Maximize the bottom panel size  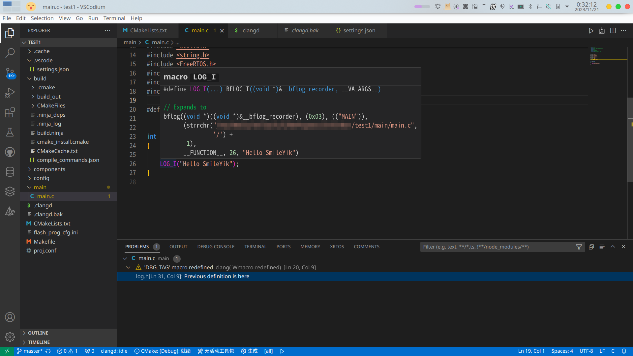coord(613,247)
